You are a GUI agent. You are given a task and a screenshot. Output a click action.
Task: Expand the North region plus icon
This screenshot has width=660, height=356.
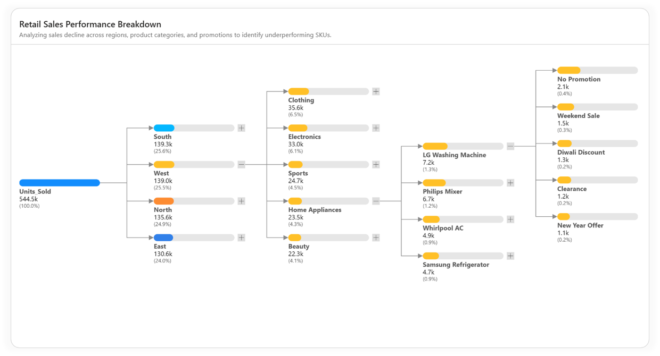pos(241,201)
